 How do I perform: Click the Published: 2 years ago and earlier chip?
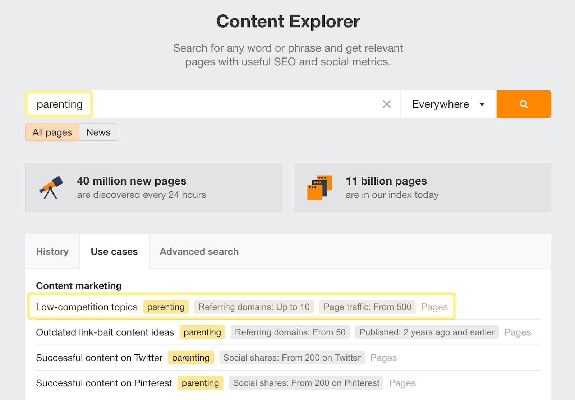(x=427, y=332)
